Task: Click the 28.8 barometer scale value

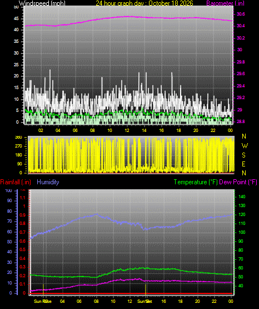Action: pos(241,121)
